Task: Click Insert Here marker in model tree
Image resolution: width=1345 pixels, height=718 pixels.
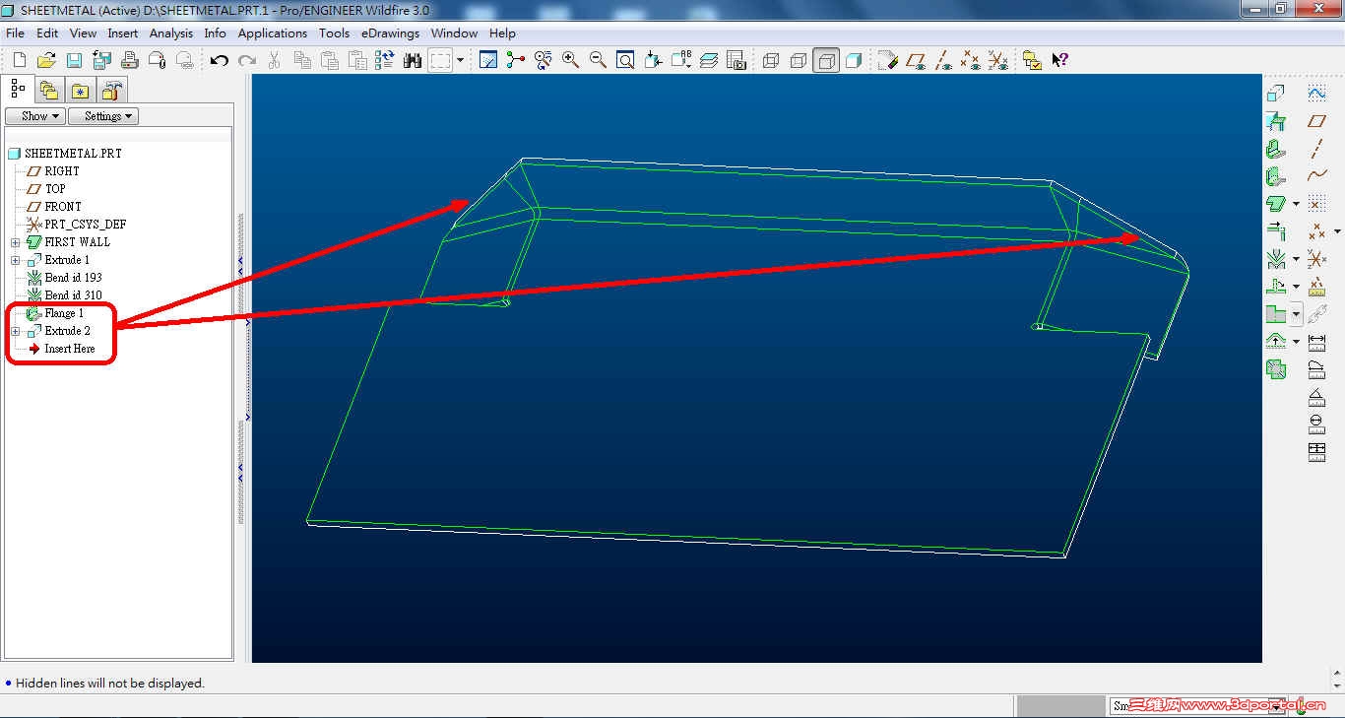Action: (x=68, y=348)
